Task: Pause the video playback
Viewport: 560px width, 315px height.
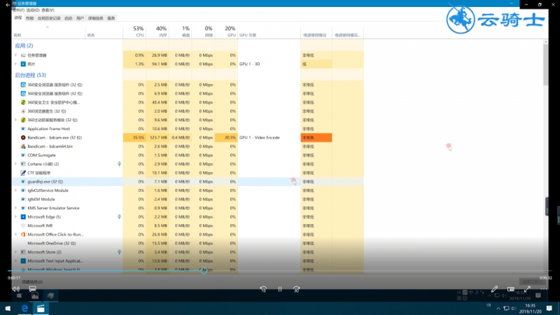Action: [x=280, y=289]
